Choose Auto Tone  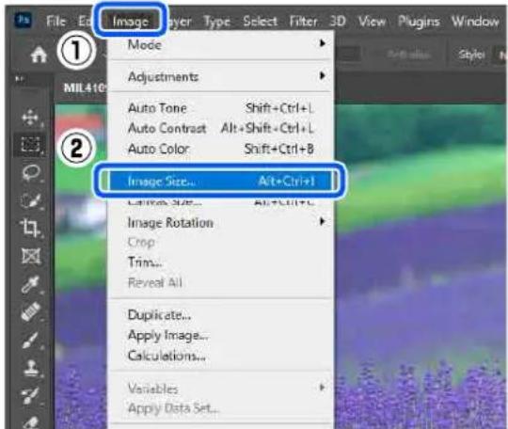220,108
